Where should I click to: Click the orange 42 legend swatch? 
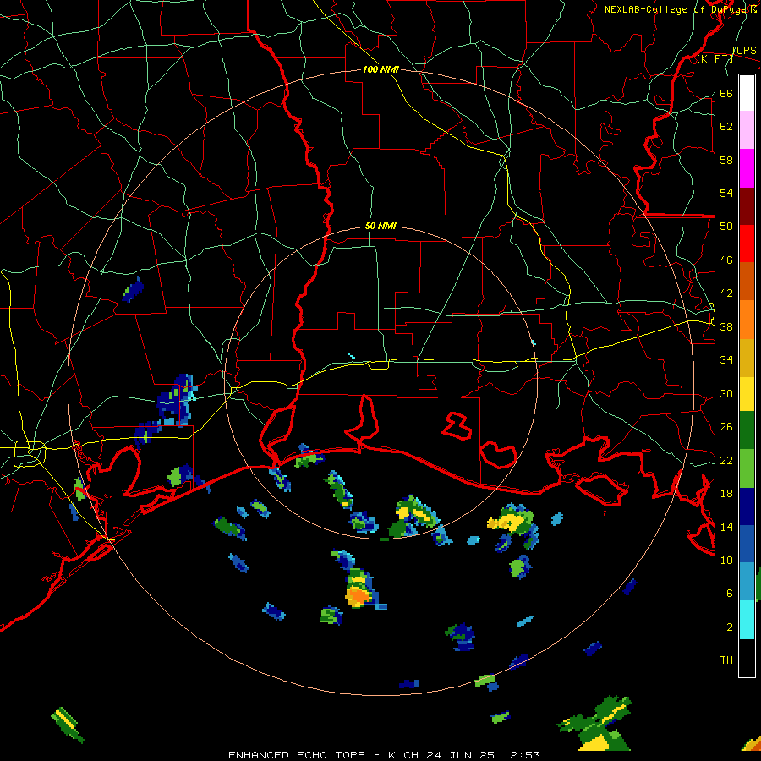pyautogui.click(x=747, y=319)
